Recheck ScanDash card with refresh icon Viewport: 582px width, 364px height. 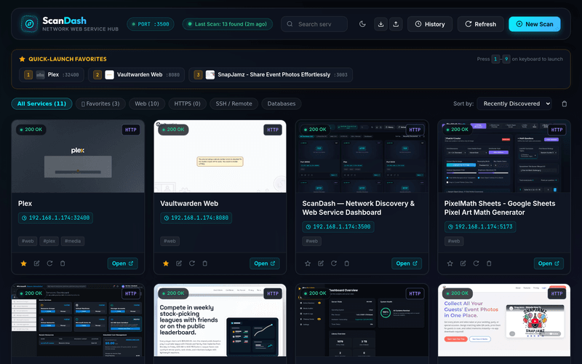click(334, 264)
